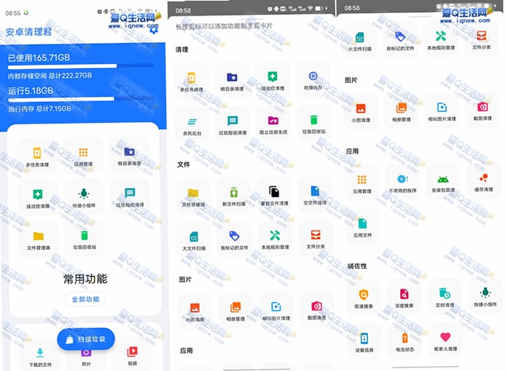Open the 缓存清理 tool
This screenshot has width=506, height=371.
point(484,181)
